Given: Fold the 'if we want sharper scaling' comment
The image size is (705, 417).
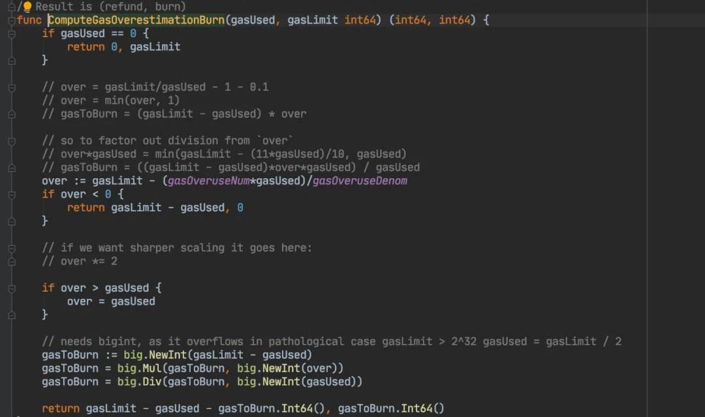Looking at the screenshot, I should pos(11,247).
